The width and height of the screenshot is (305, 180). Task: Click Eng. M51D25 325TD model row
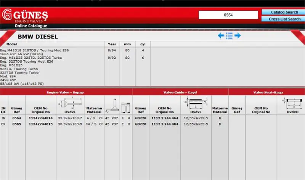pos(31,58)
